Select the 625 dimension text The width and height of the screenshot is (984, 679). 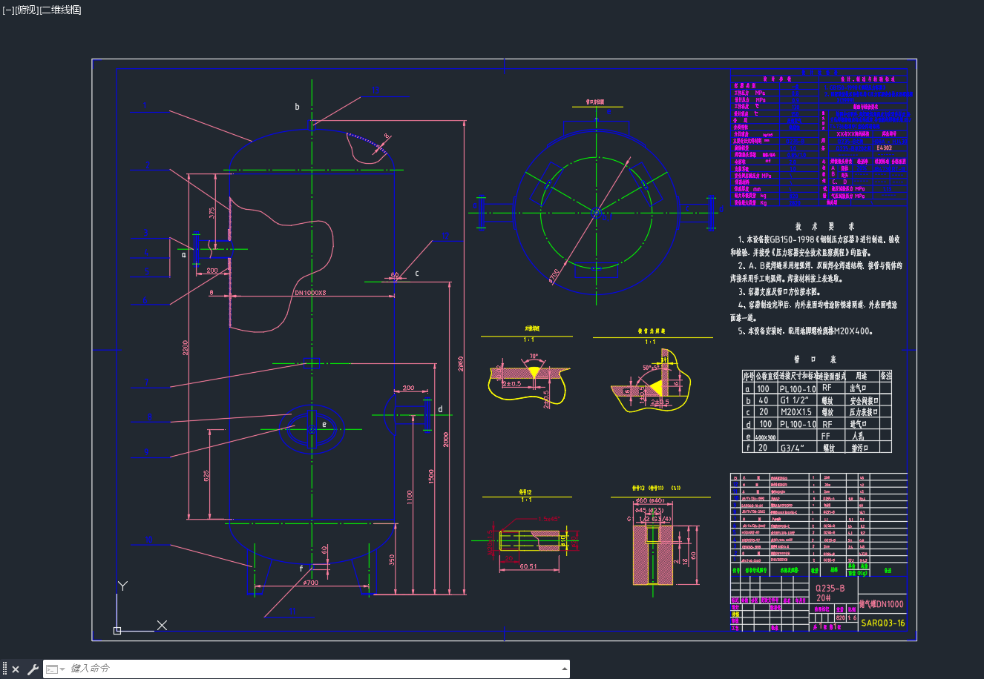(x=206, y=475)
